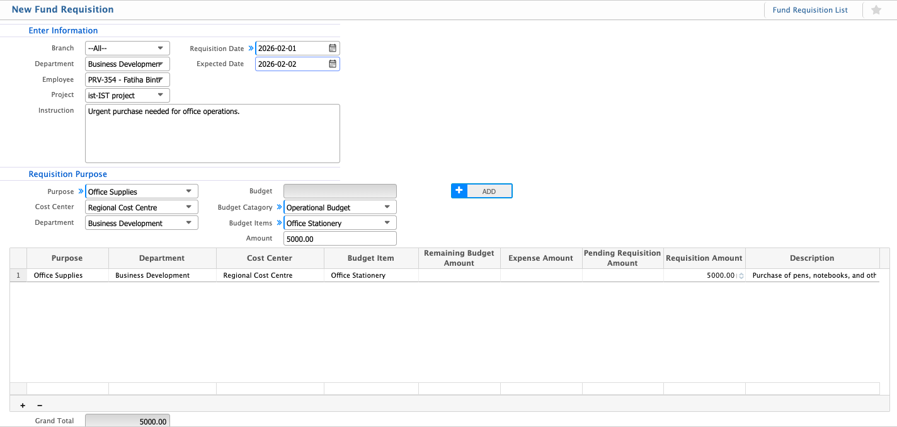Click the minus icon to remove a grid row
The image size is (897, 427).
tap(40, 406)
